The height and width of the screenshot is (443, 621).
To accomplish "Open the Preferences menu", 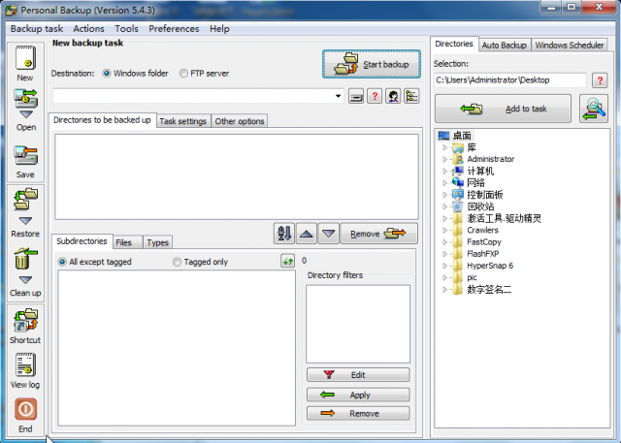I will (174, 29).
